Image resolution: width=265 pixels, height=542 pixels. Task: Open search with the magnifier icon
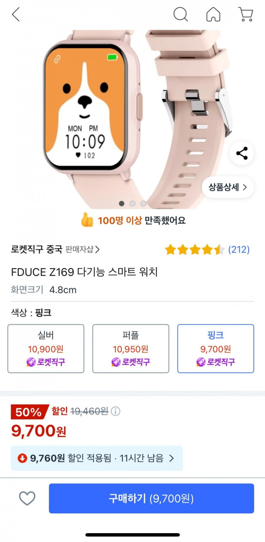click(x=181, y=14)
